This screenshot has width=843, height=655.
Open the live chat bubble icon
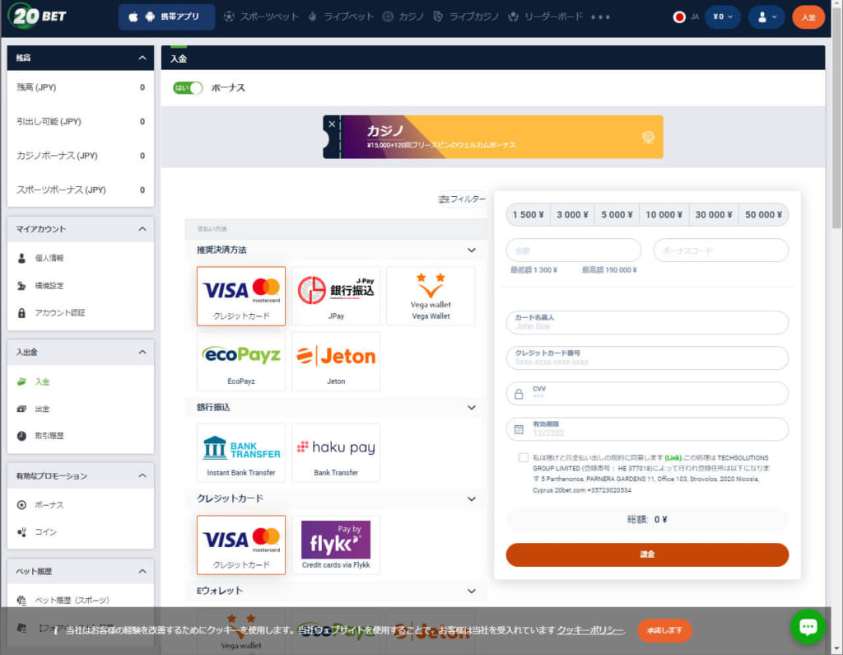click(x=808, y=626)
